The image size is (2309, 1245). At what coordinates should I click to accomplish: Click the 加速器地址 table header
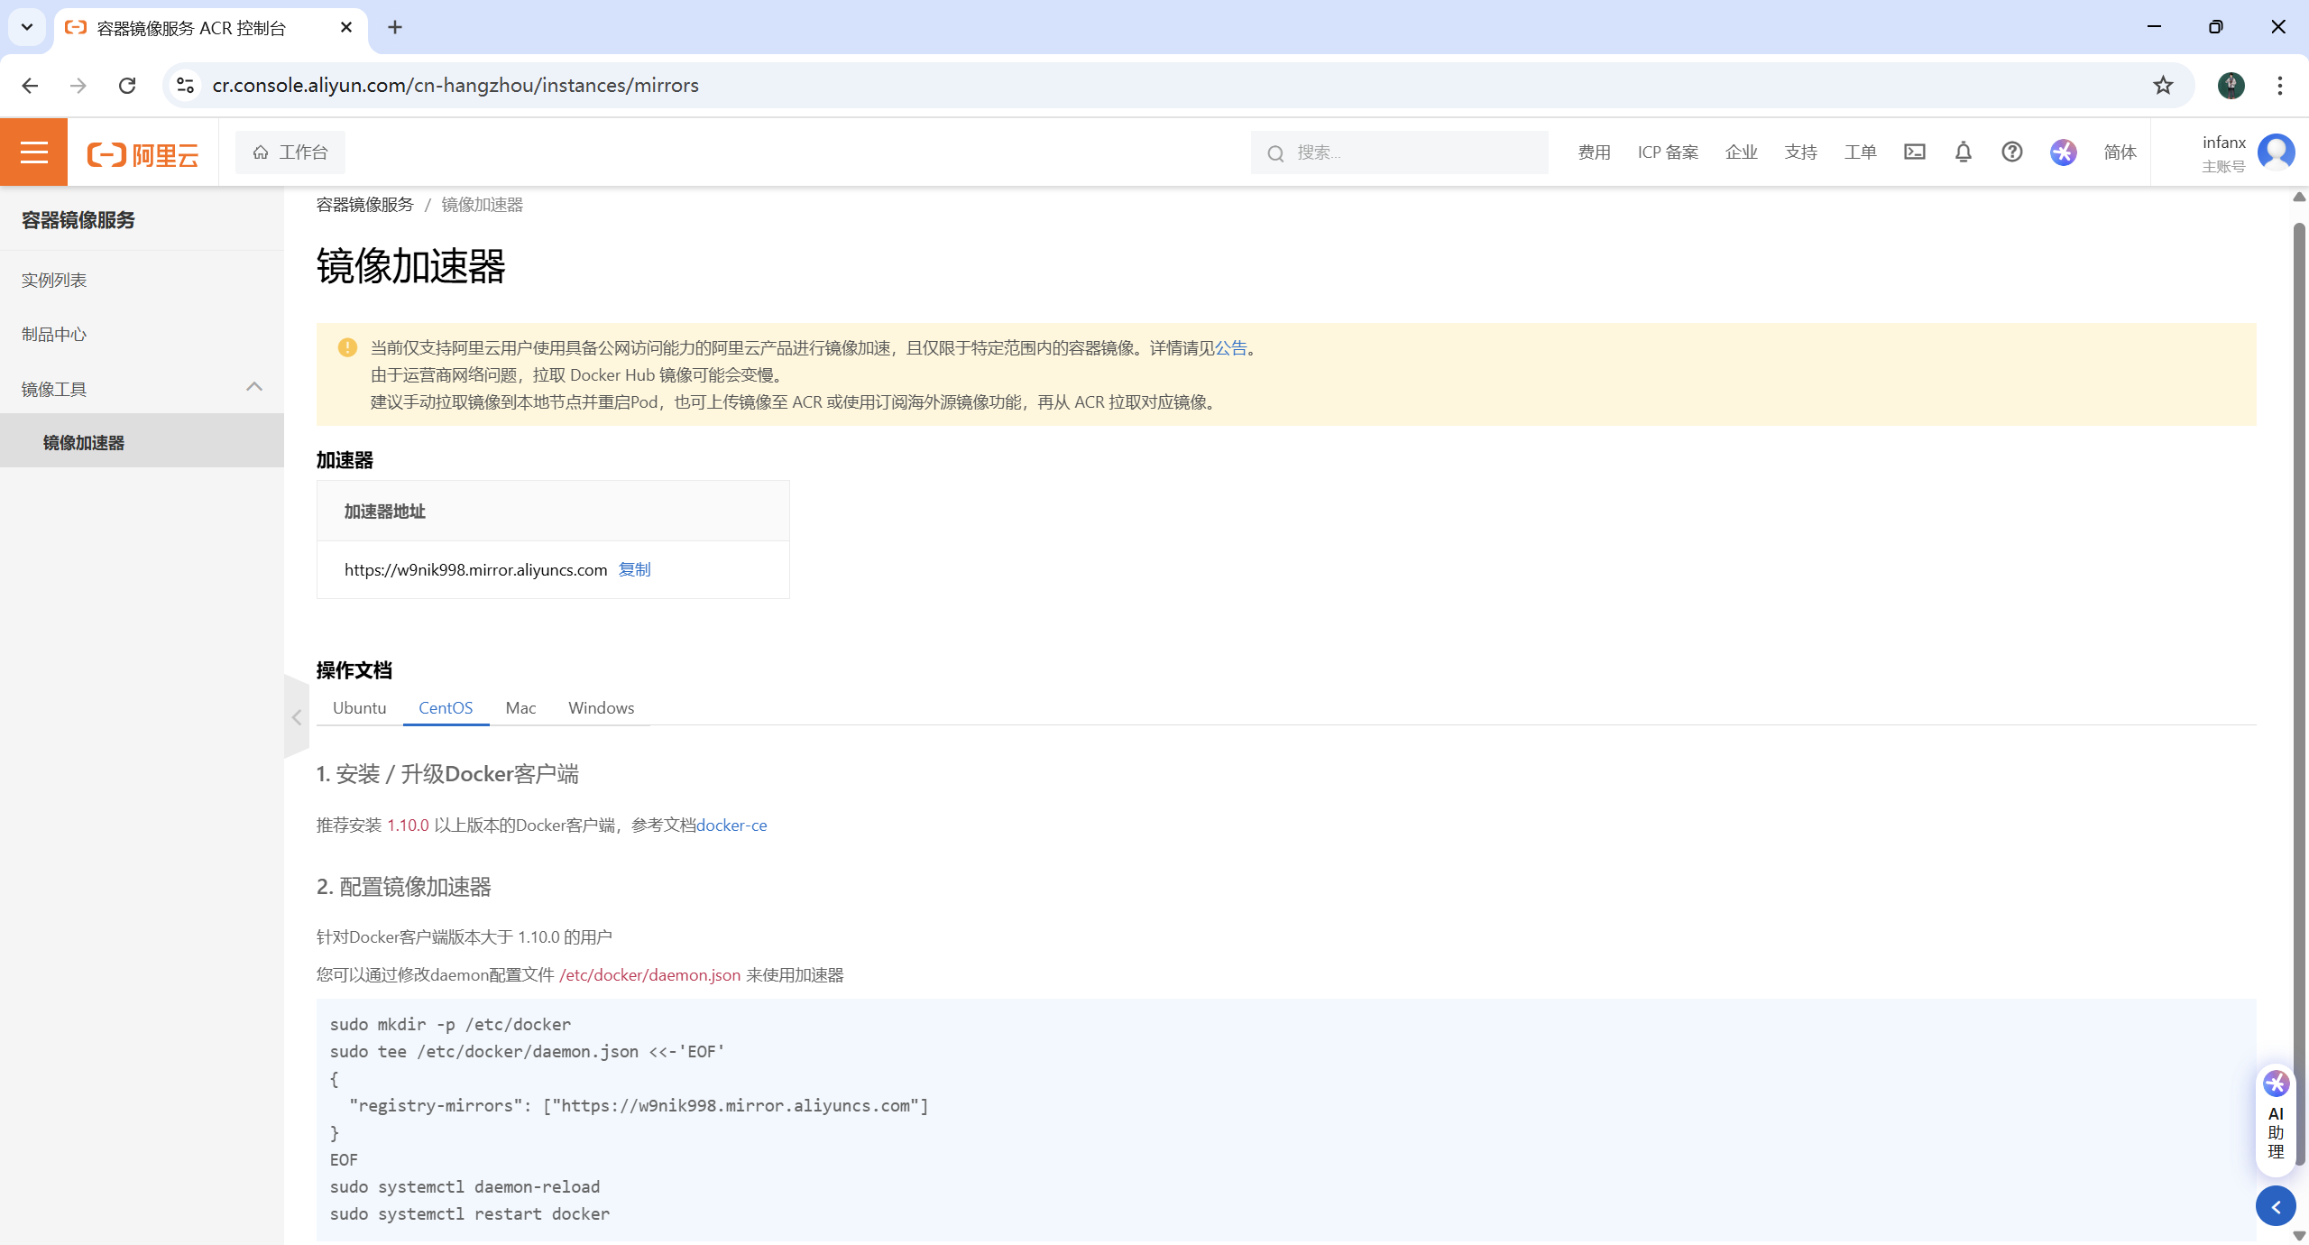[553, 512]
